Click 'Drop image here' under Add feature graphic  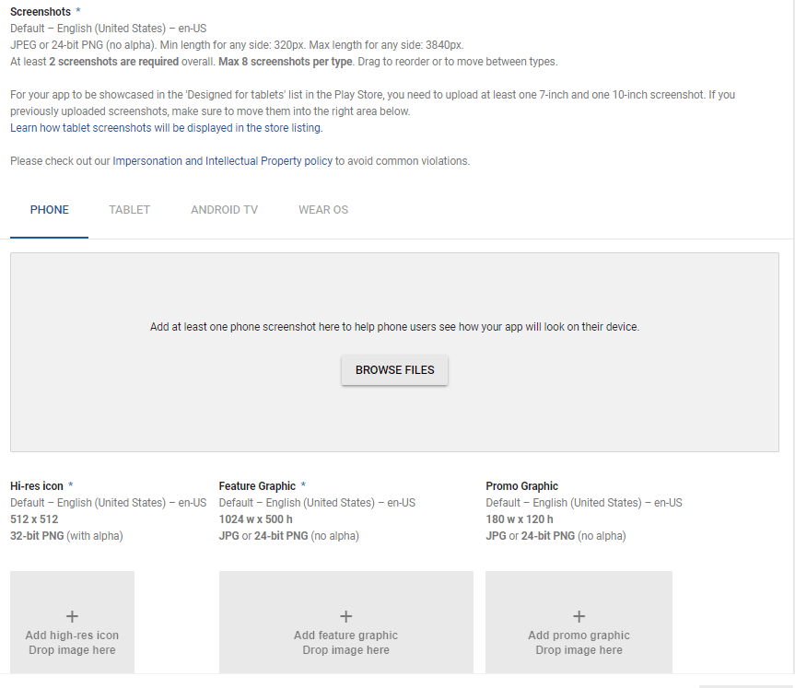click(x=345, y=649)
